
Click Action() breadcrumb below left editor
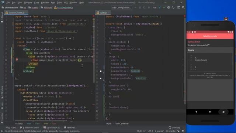pos(19,124)
